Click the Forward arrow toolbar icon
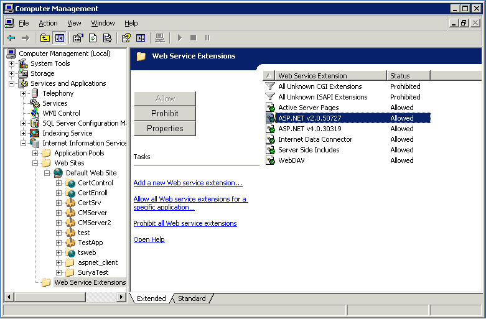486x319 pixels. coord(26,38)
